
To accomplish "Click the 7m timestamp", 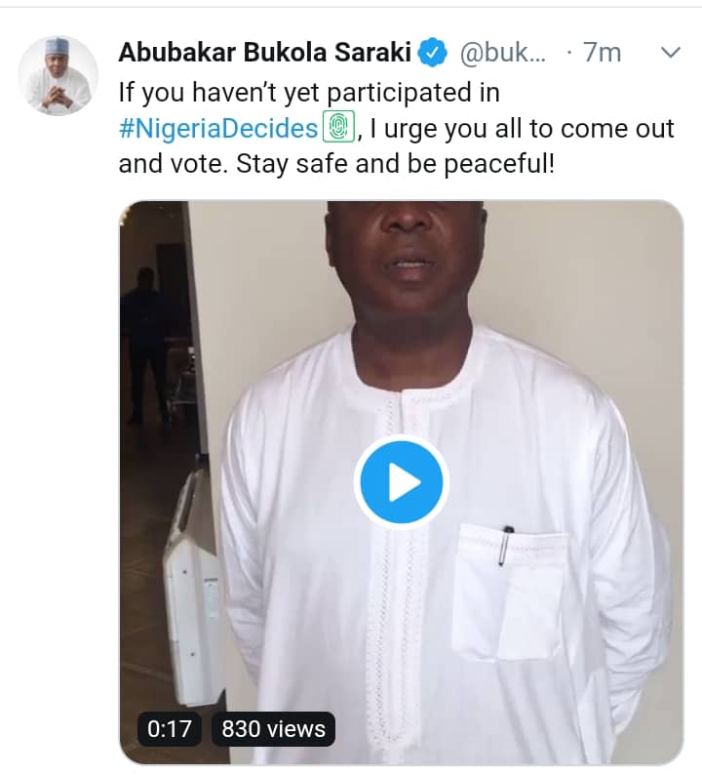I will pos(602,53).
